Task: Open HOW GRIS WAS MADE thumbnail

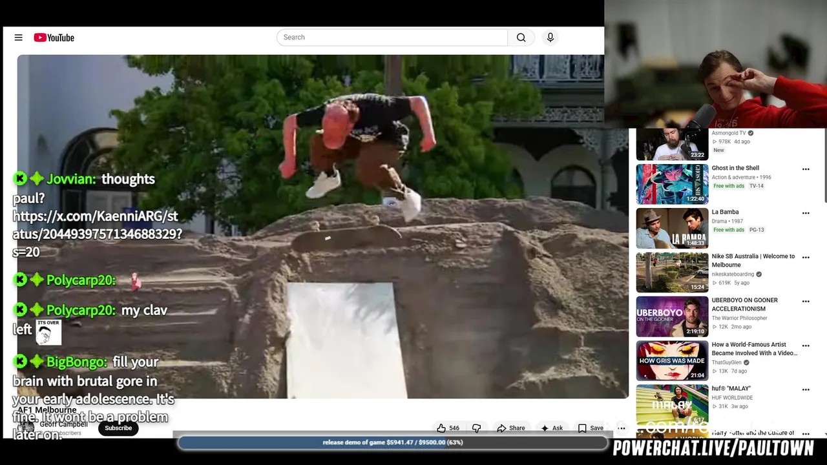Action: tap(672, 360)
